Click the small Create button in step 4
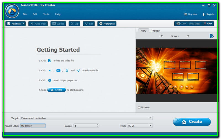This screenshot has width=221, height=140. click(x=57, y=90)
